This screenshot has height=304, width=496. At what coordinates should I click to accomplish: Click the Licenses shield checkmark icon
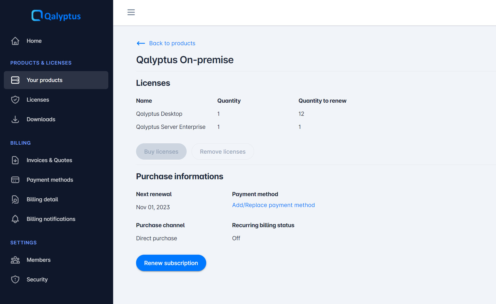click(15, 100)
